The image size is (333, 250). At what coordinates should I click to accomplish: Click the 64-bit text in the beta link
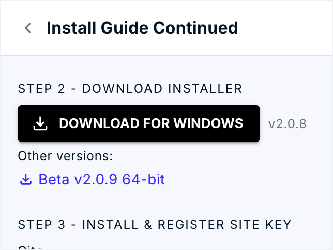pyautogui.click(x=144, y=179)
